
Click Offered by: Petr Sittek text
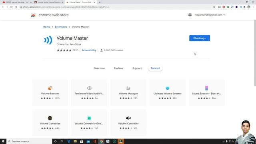tap(69, 44)
